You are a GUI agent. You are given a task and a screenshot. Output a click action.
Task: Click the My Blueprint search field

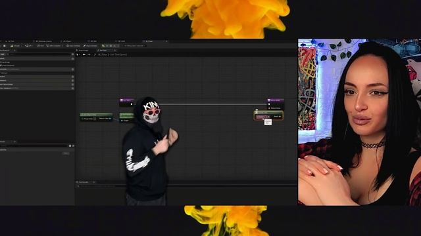coord(39,54)
